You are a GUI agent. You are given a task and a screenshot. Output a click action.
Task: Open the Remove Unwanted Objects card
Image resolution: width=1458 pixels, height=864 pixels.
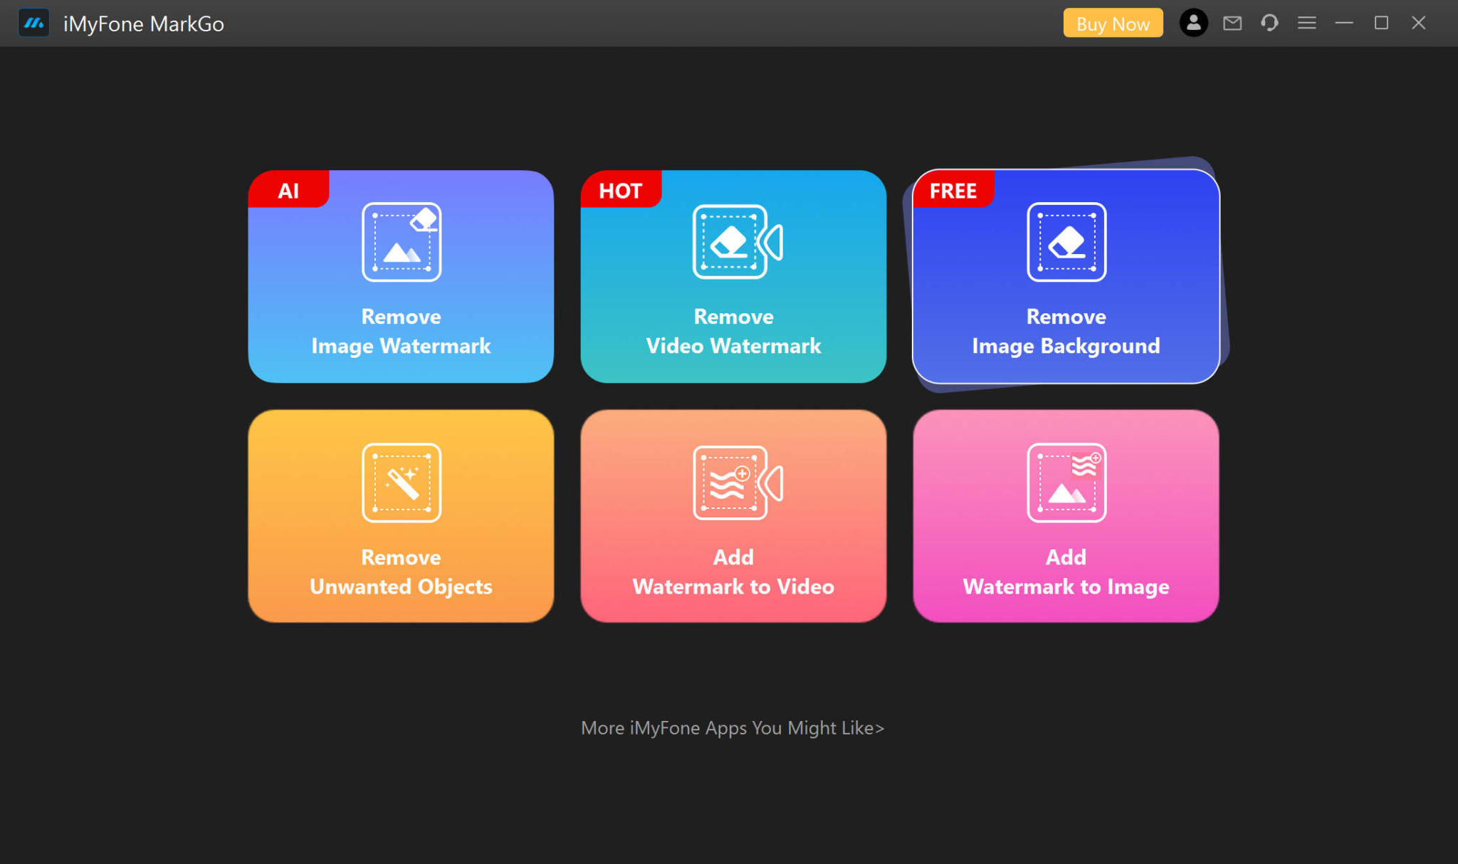pyautogui.click(x=401, y=516)
